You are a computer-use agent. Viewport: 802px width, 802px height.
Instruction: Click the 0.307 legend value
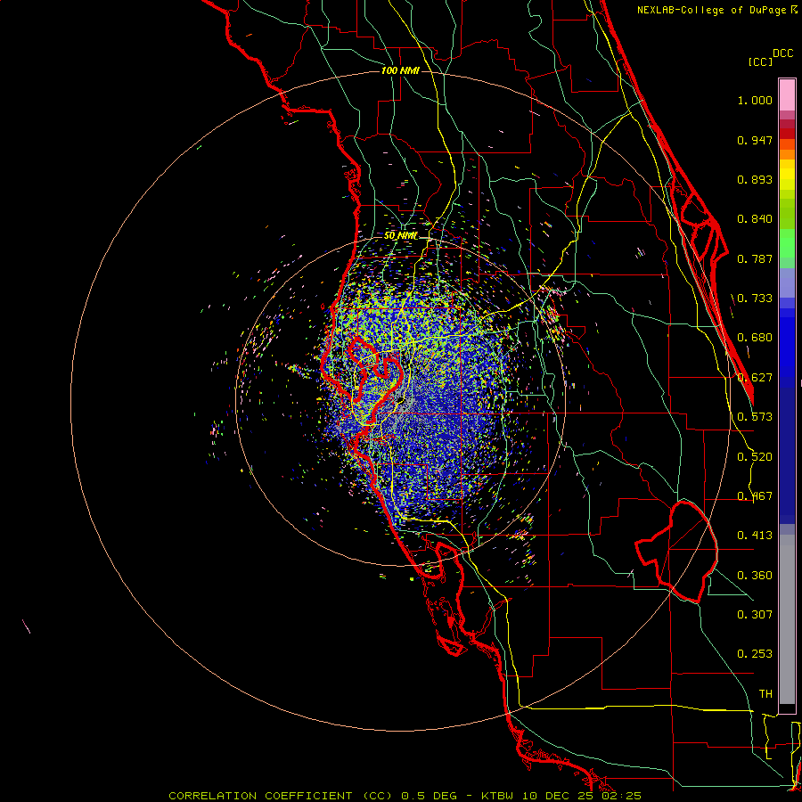click(x=755, y=615)
